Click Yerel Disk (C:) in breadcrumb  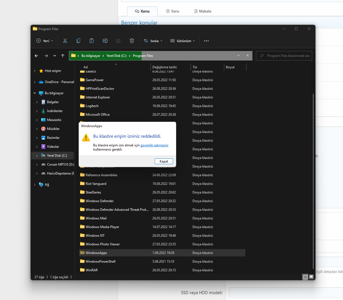[x=117, y=56]
